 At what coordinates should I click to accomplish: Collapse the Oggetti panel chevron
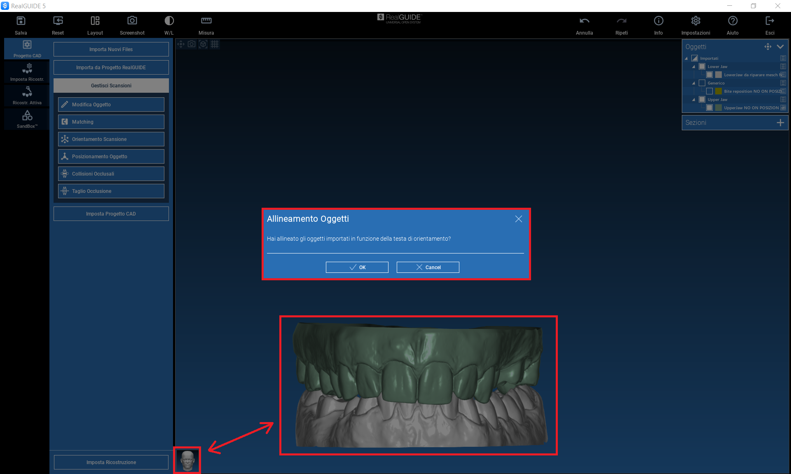tap(780, 47)
